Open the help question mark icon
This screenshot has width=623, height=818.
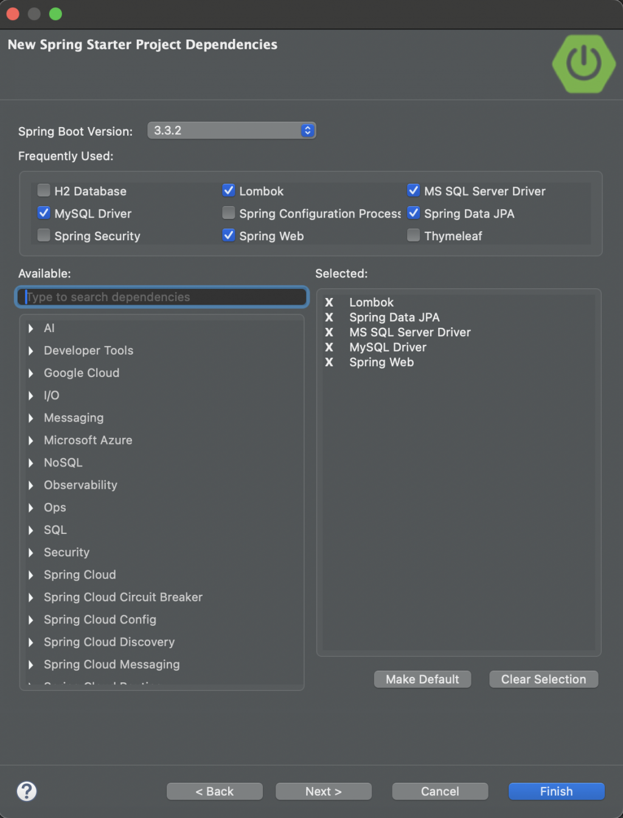27,791
